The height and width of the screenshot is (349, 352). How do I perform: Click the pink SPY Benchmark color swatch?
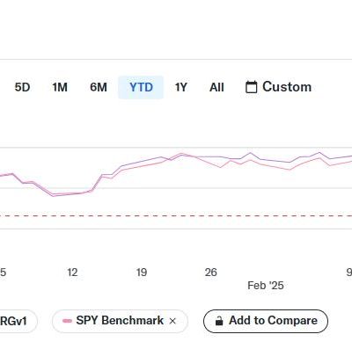click(x=68, y=321)
